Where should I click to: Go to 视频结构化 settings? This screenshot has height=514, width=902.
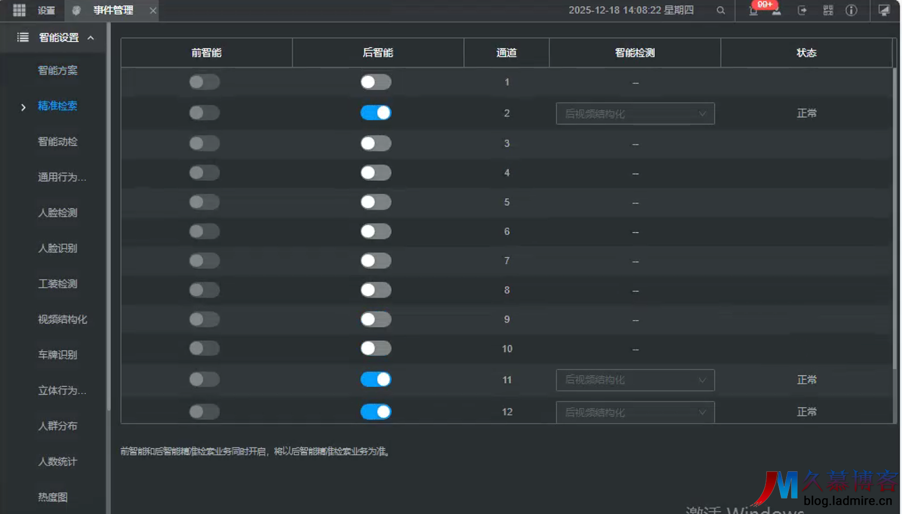62,319
